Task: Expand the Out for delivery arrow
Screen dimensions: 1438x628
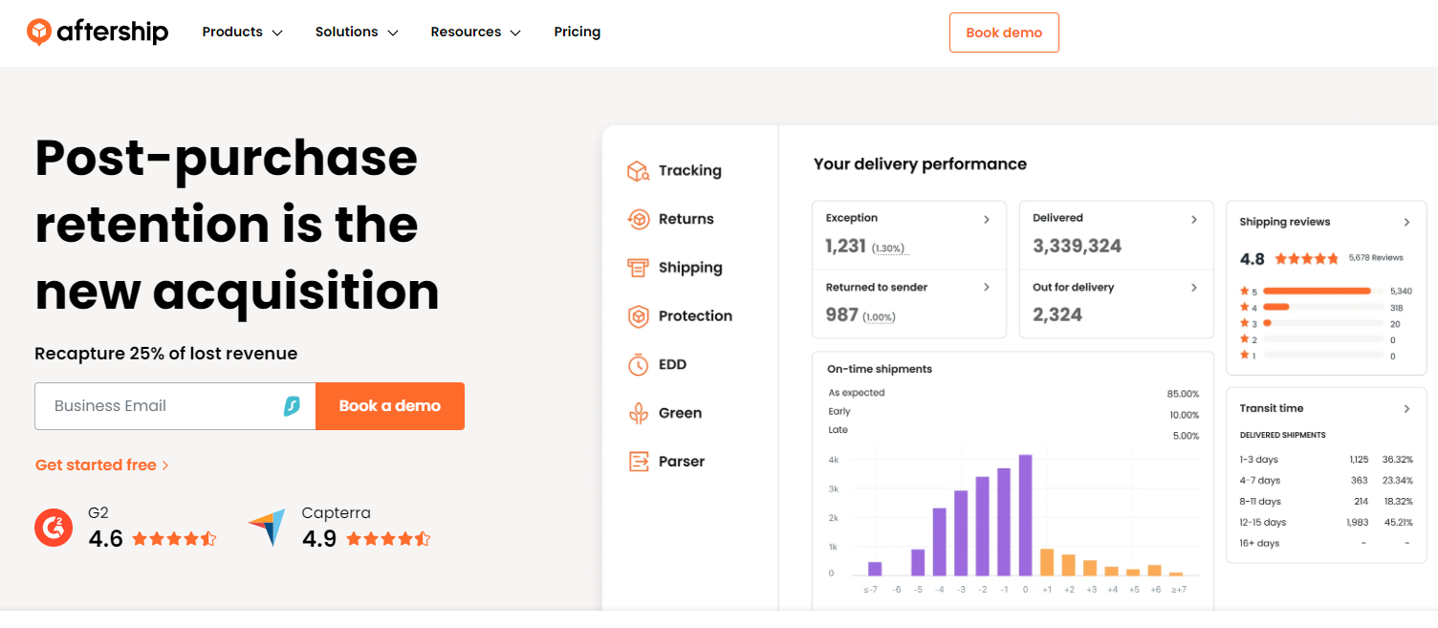Action: pos(1193,288)
